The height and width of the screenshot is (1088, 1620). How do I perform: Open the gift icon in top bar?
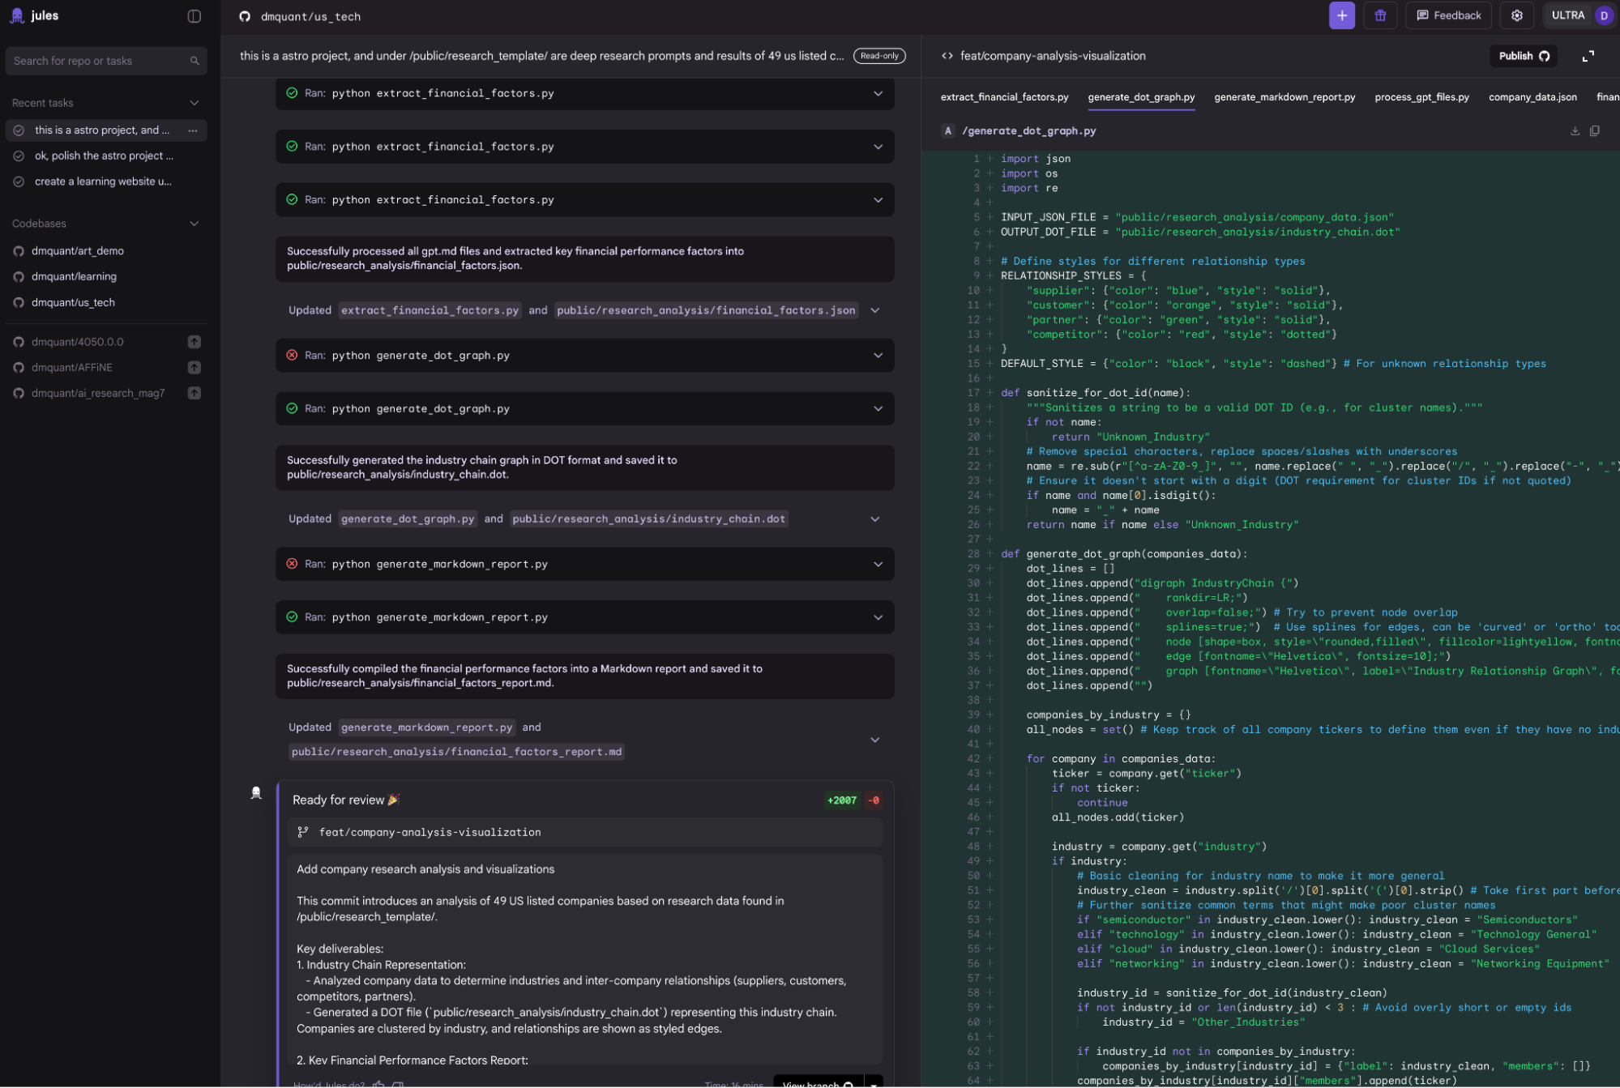coord(1380,15)
